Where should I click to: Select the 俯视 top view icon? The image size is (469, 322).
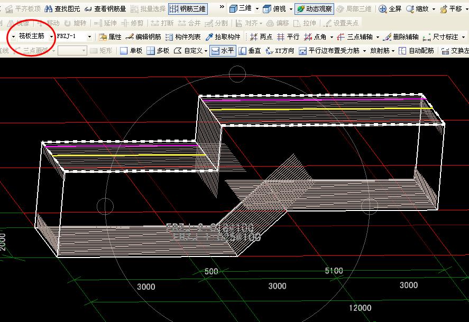(x=267, y=9)
